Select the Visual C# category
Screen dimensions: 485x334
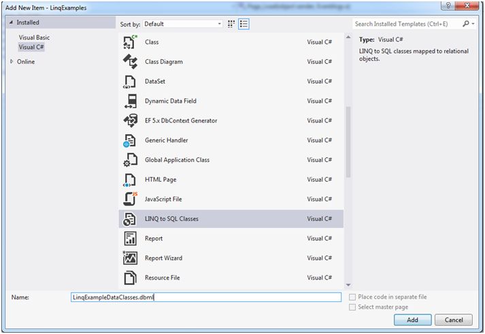[x=31, y=47]
